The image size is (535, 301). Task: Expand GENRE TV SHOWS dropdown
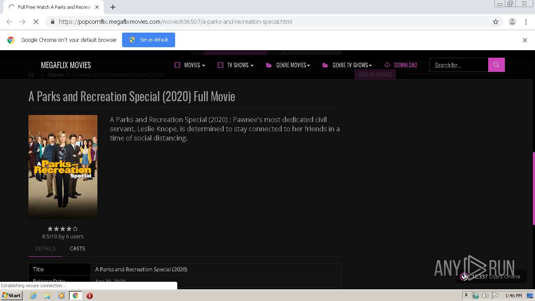point(347,65)
